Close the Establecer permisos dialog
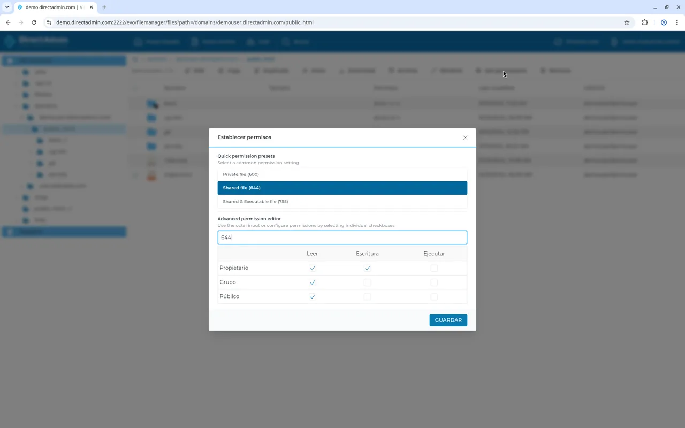Screen dimensions: 685x428 click(x=465, y=137)
